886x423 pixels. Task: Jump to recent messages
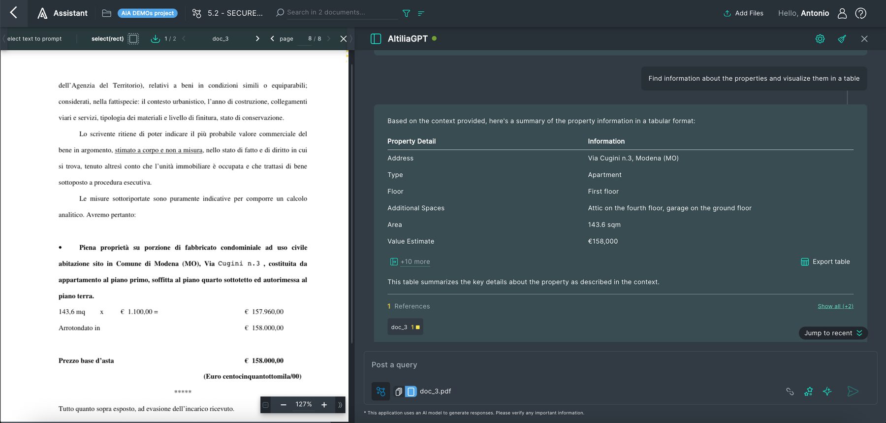pos(833,333)
